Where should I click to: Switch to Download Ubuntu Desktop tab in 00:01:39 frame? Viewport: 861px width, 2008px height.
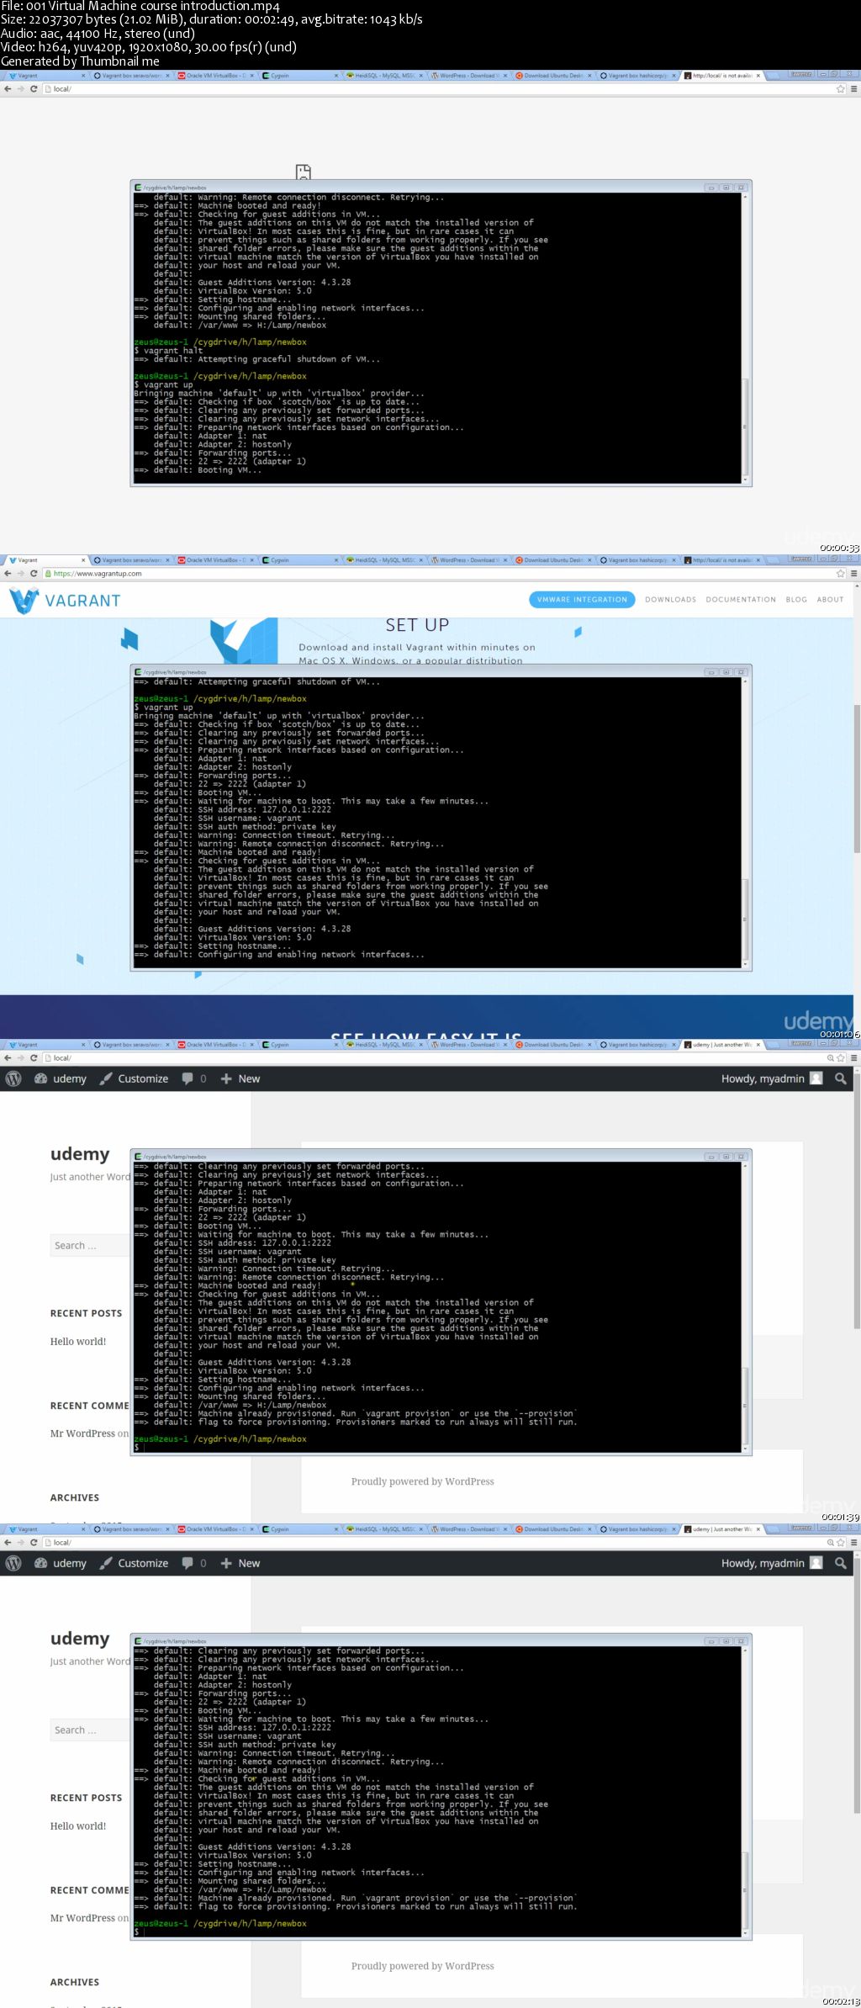tap(552, 1045)
